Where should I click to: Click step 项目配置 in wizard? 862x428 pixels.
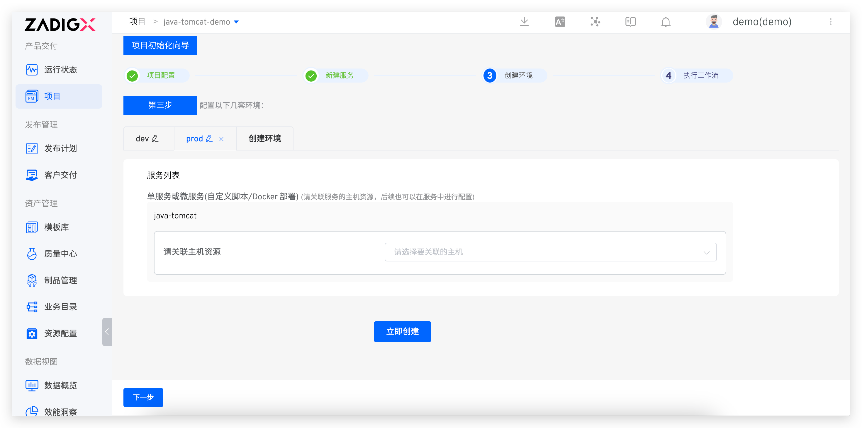157,76
